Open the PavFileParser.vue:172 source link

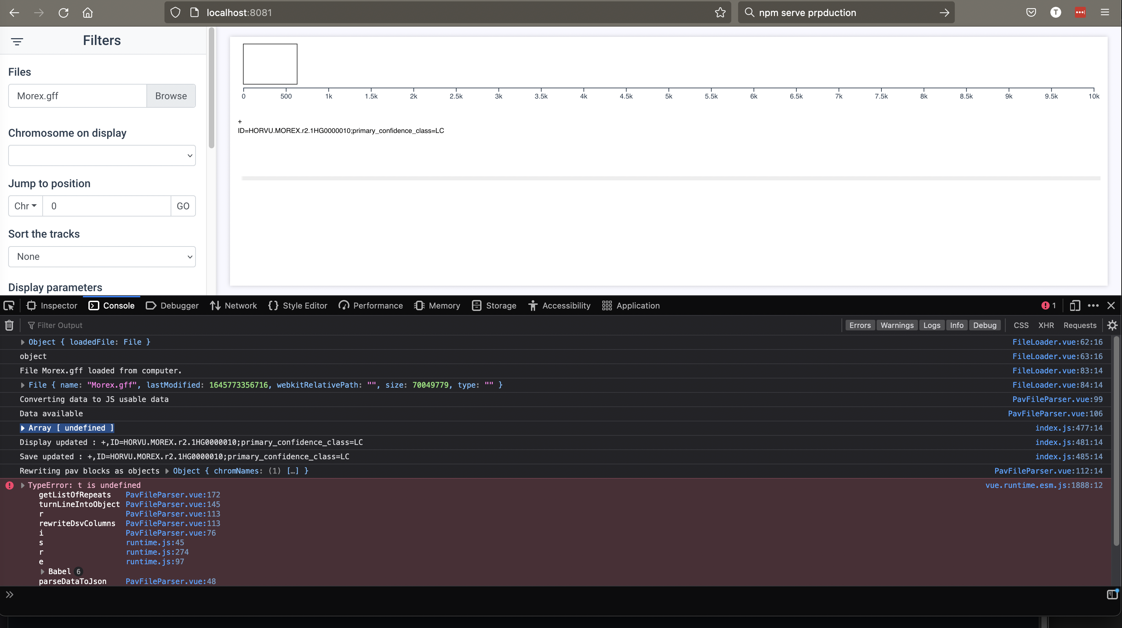point(173,495)
